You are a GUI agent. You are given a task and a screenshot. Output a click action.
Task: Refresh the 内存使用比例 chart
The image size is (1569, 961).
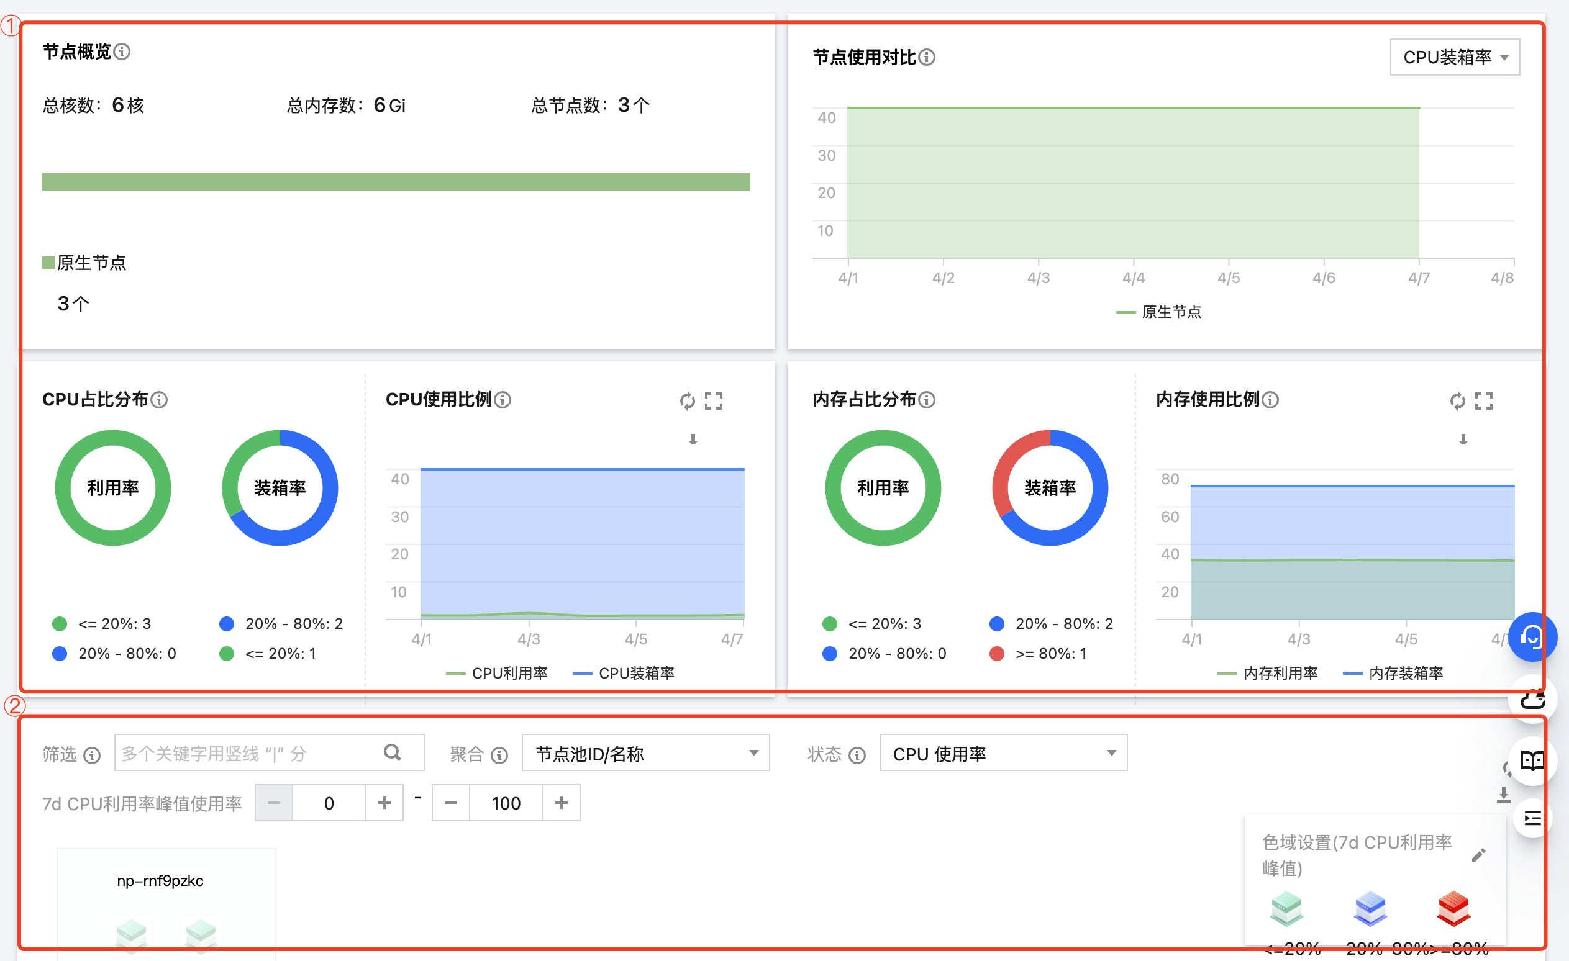tap(1457, 401)
